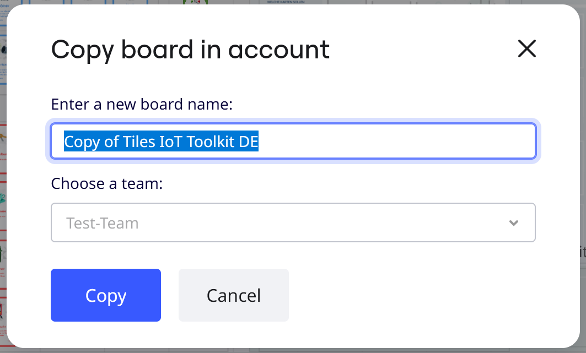
Task: Click the 'Copy board in account' dialog title
Action: coord(190,50)
